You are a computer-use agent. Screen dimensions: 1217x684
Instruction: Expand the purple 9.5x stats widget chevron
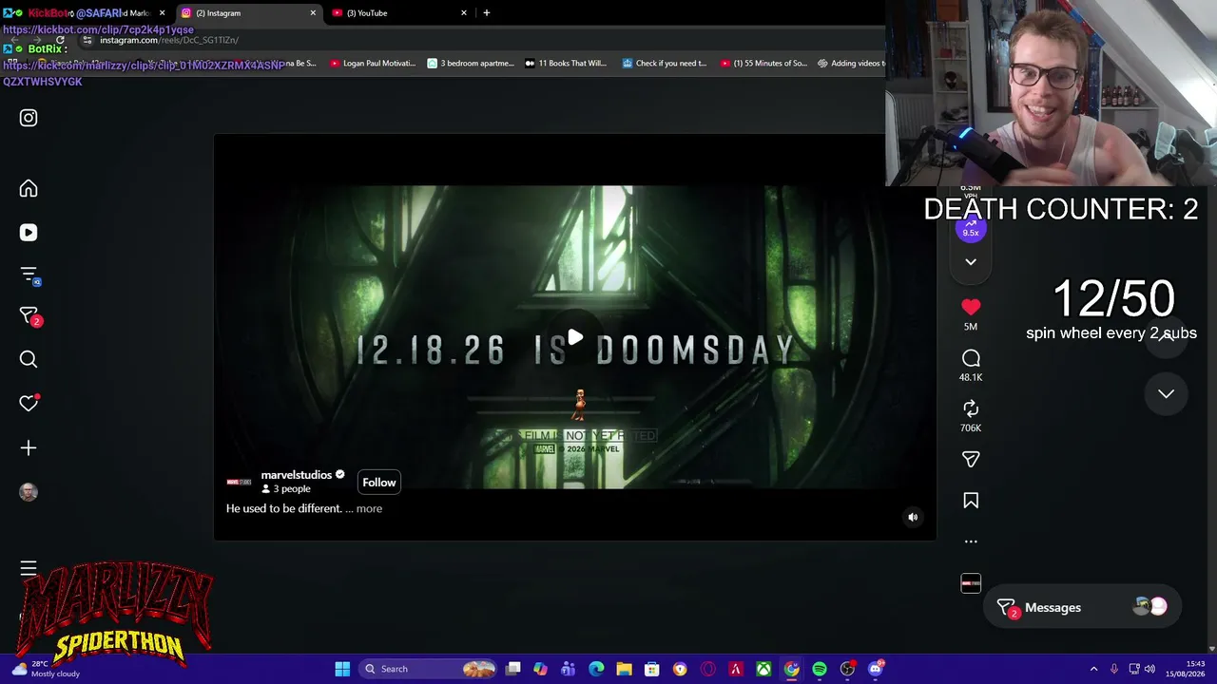[971, 261]
